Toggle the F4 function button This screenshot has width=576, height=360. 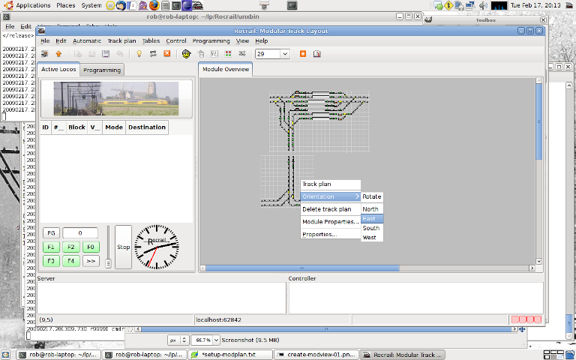click(x=70, y=261)
